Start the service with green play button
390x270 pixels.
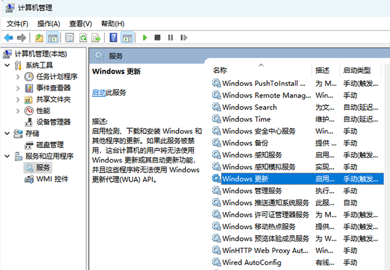click(145, 38)
